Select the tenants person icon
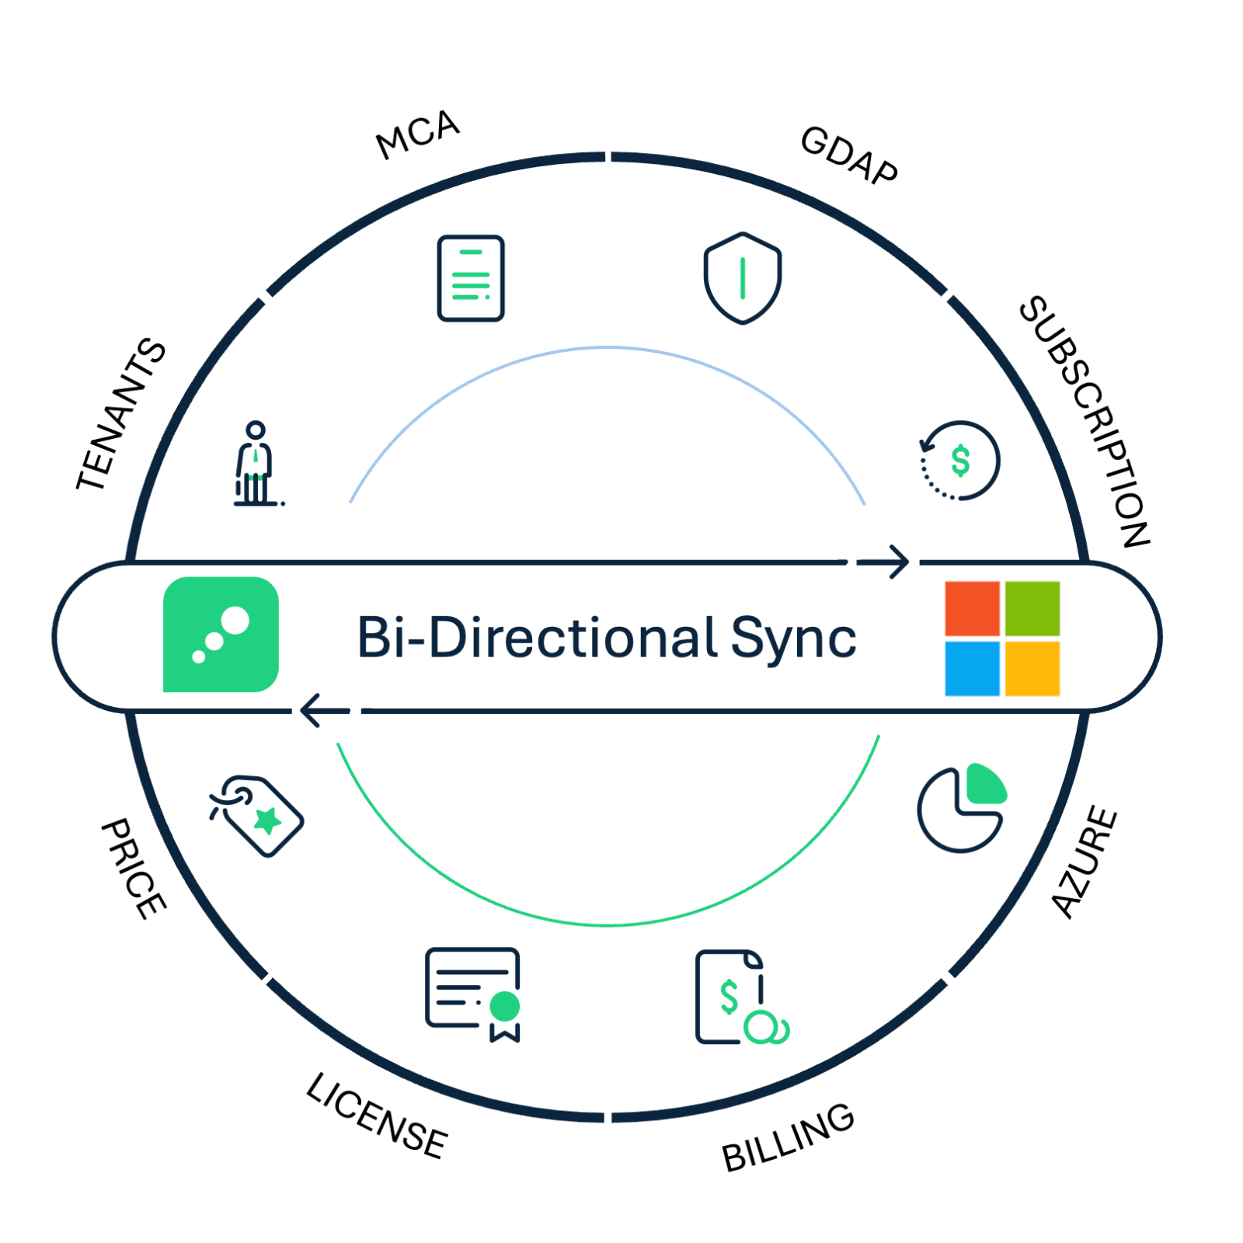Viewport: 1243px width, 1243px height. (259, 464)
